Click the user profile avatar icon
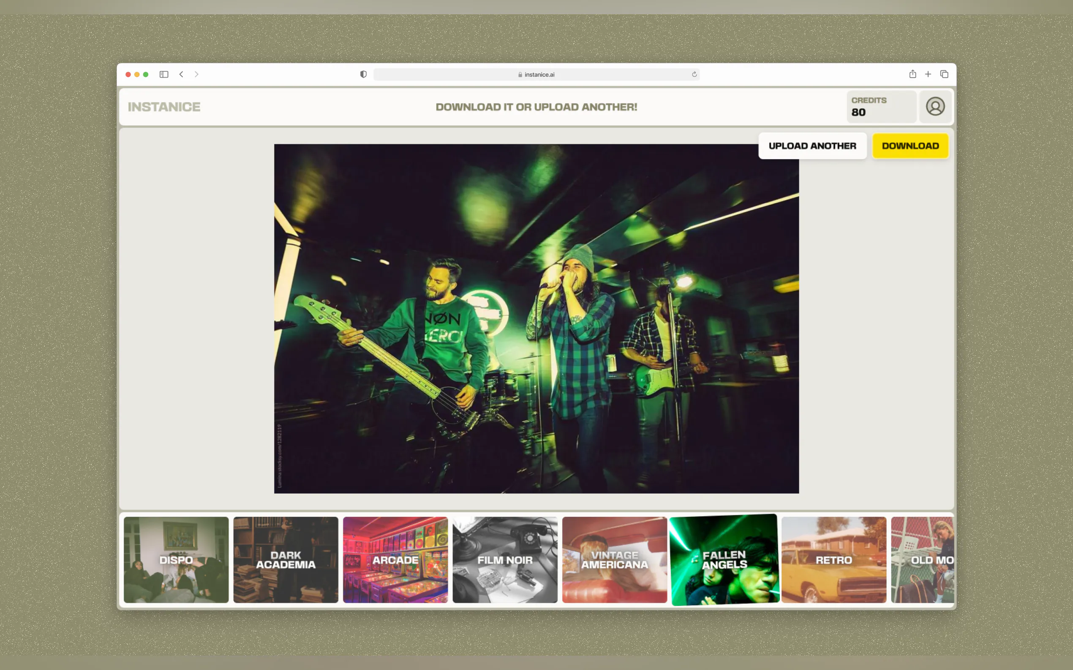The image size is (1073, 670). point(935,107)
